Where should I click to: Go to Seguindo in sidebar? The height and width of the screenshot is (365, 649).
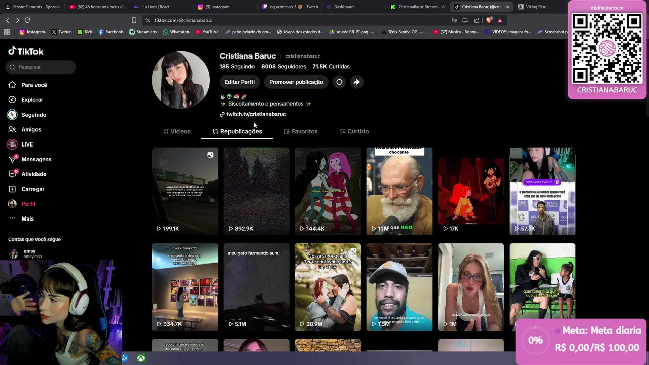tap(27, 115)
